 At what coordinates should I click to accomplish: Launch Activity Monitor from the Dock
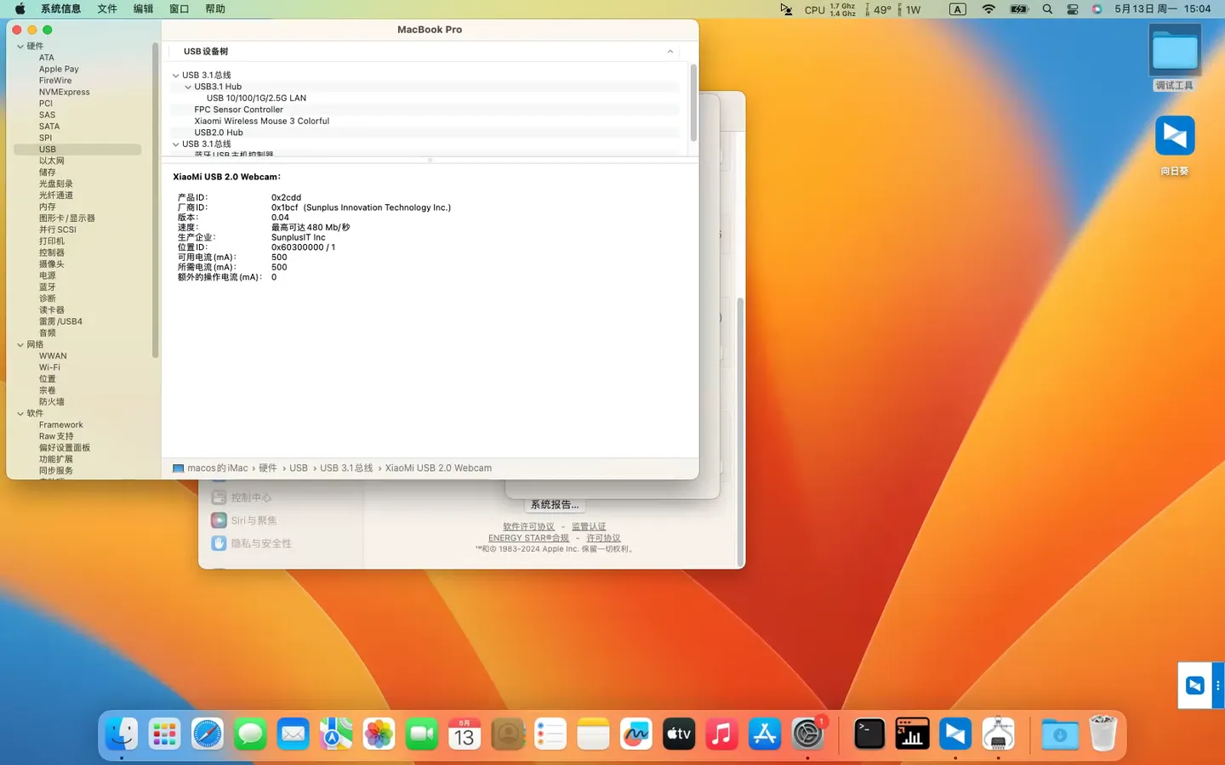tap(912, 734)
